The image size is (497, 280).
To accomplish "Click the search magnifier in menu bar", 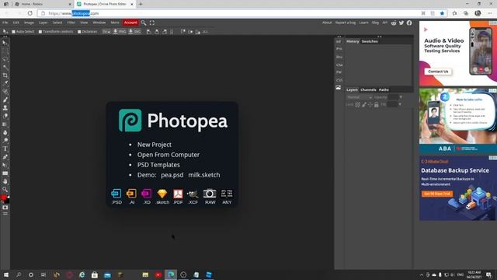I will [144, 23].
